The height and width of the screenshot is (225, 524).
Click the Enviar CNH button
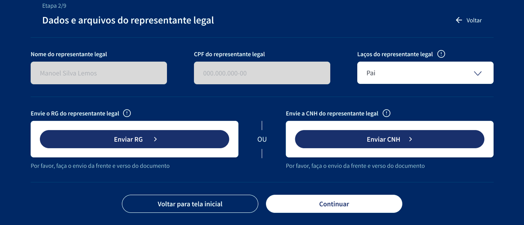click(390, 139)
